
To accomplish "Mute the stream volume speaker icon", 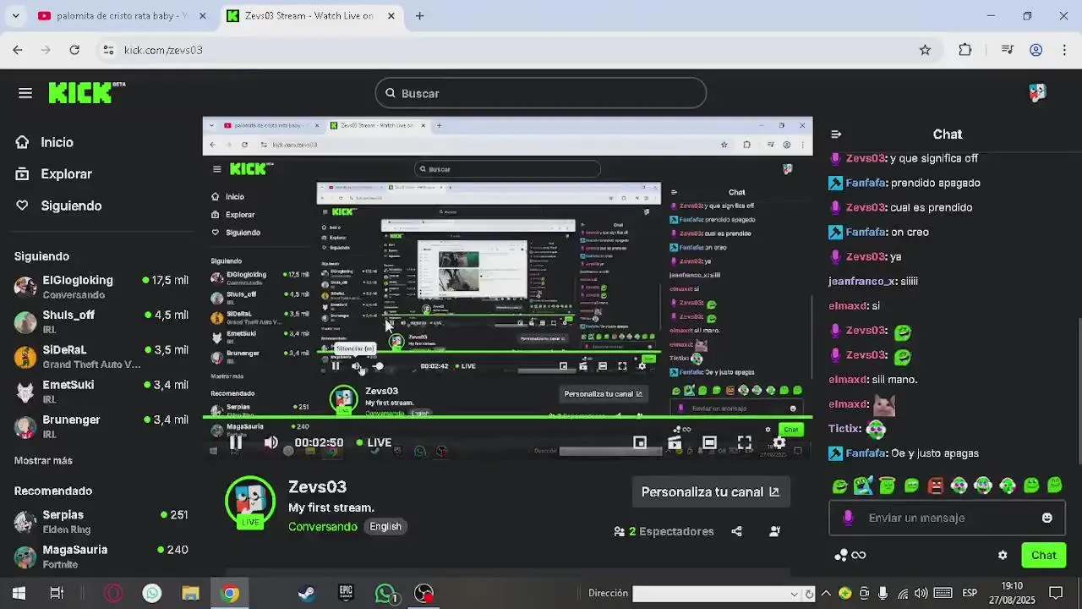I will point(271,442).
